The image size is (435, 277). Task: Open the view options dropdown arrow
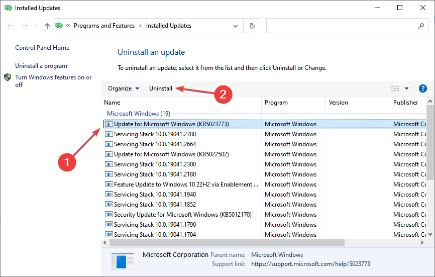[x=406, y=88]
